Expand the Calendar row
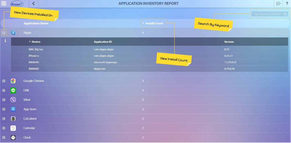The width and height of the screenshot is (291, 143). [x=3, y=128]
